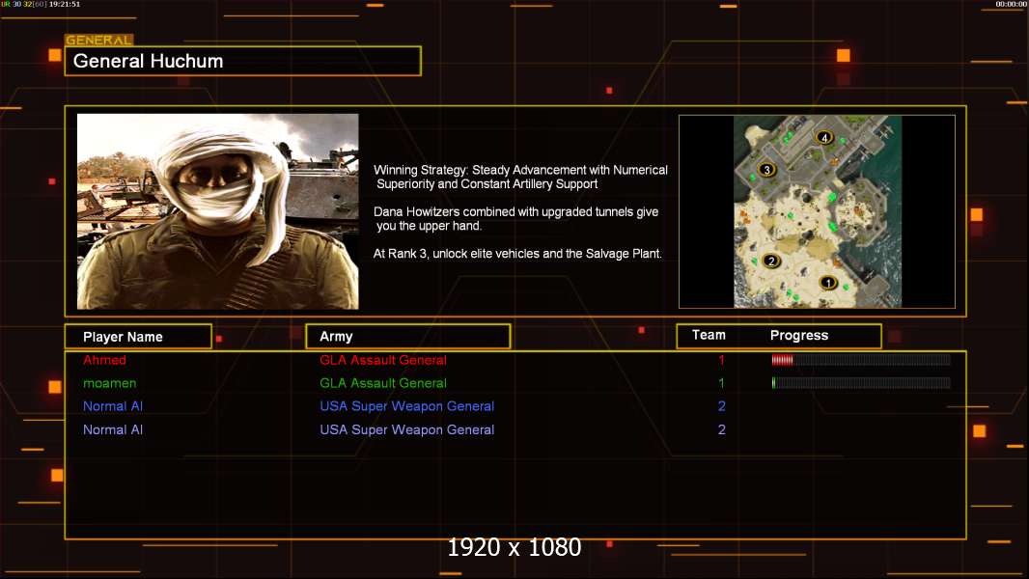1029x579 pixels.
Task: Click second Normal AI team number 2
Action: [721, 429]
